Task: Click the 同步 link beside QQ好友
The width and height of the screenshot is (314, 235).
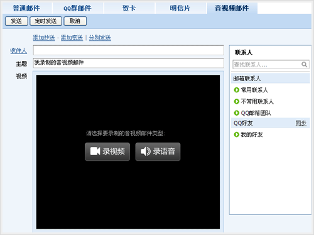Action: 301,123
